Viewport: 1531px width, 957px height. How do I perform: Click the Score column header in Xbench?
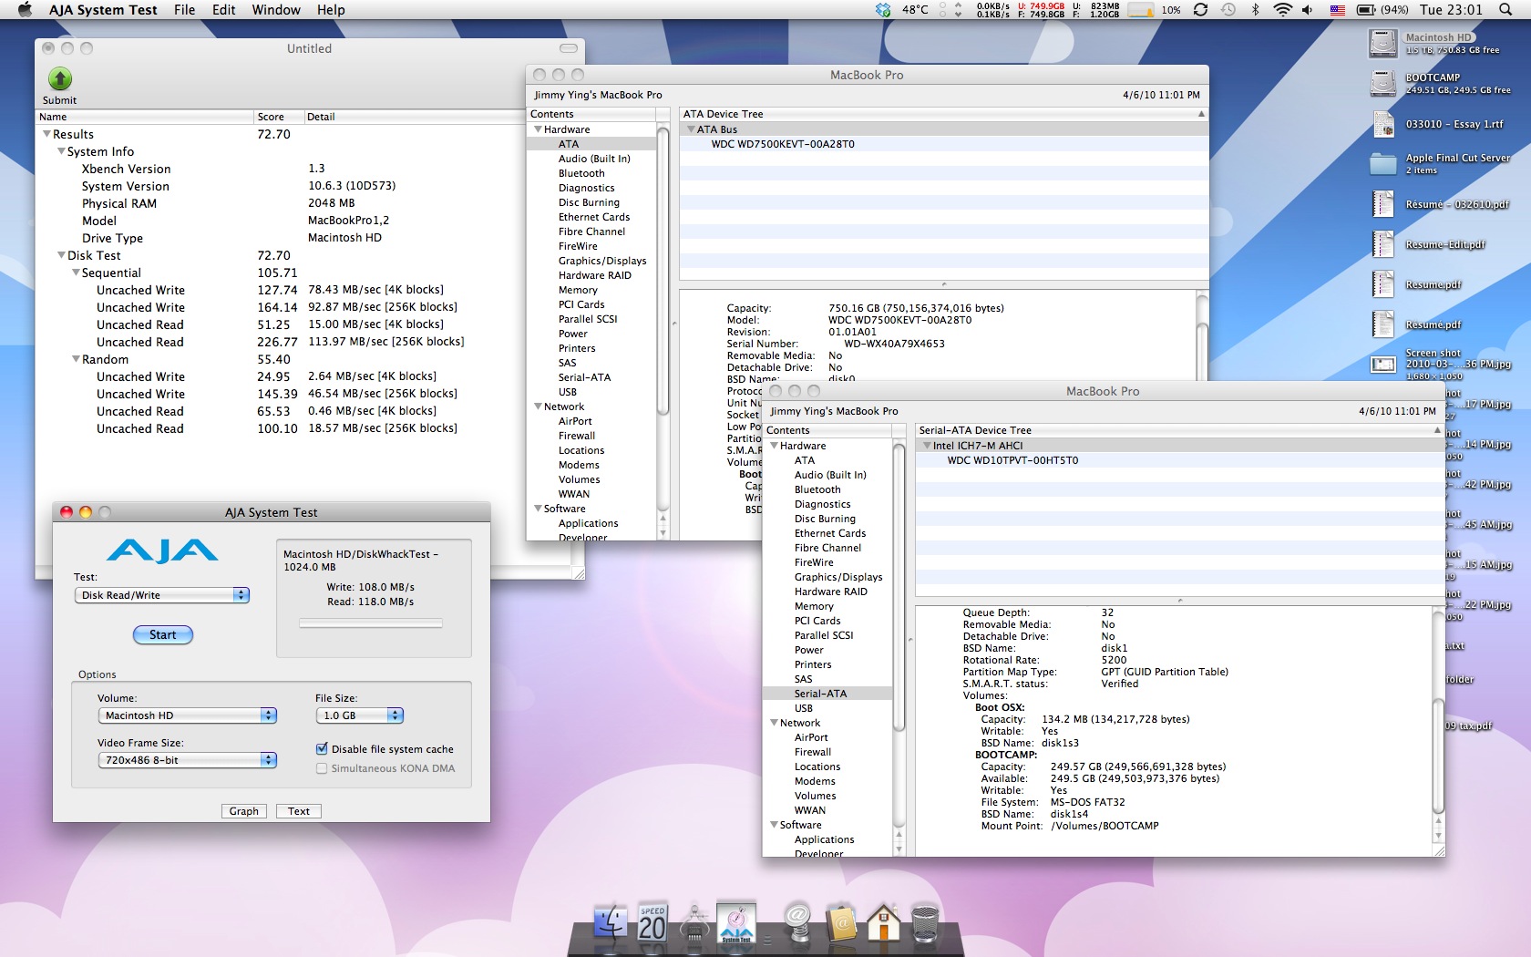coord(278,117)
